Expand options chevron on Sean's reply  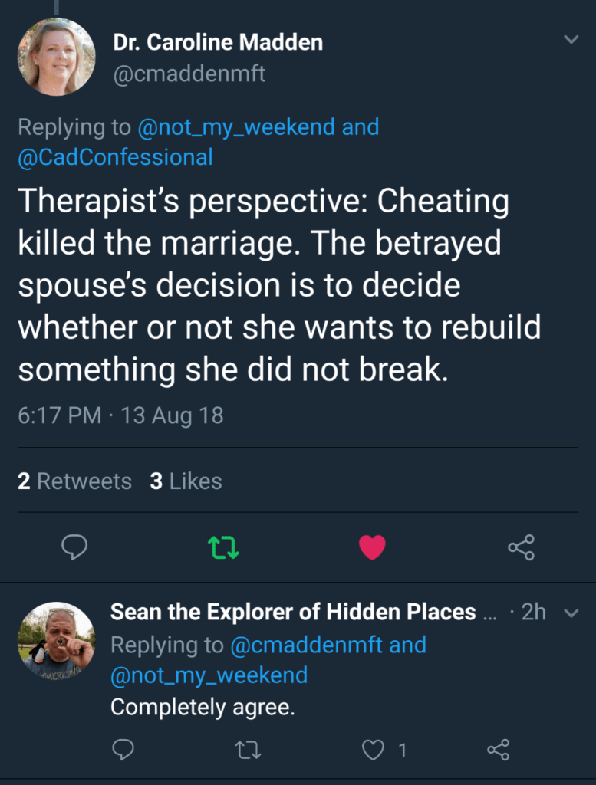pyautogui.click(x=571, y=613)
